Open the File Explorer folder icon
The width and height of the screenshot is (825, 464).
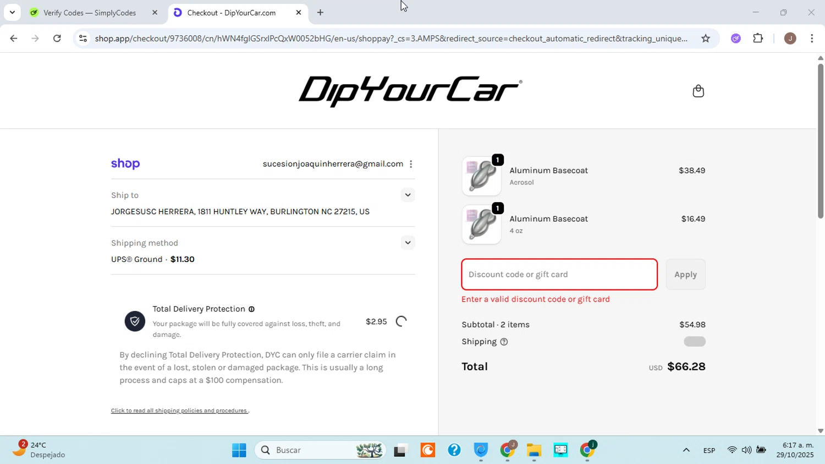[534, 450]
